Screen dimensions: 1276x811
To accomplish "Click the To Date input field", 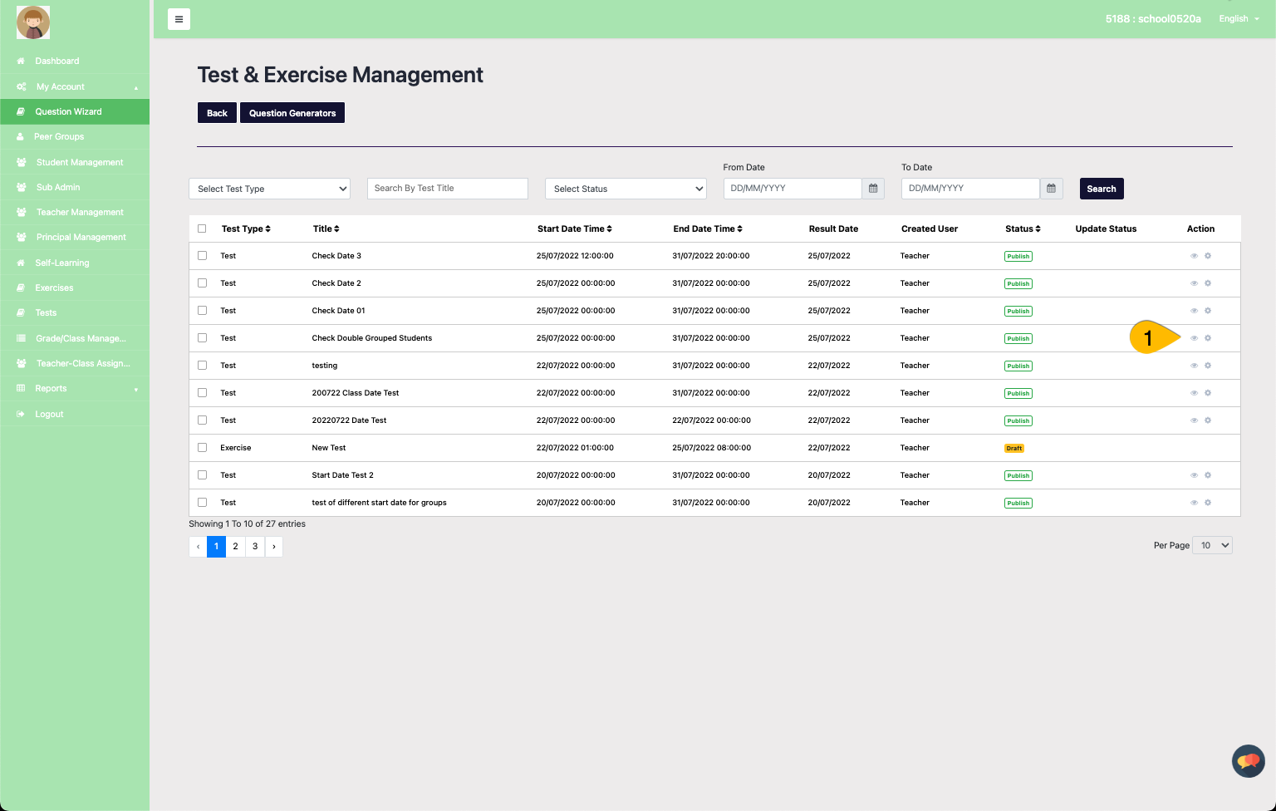I will pos(970,189).
